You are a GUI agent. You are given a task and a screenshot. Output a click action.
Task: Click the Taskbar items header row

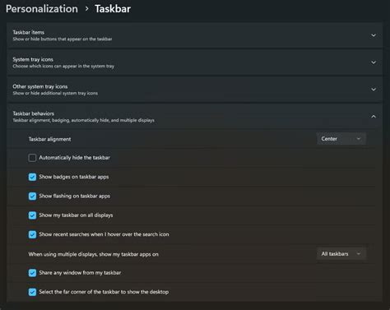[x=194, y=35]
